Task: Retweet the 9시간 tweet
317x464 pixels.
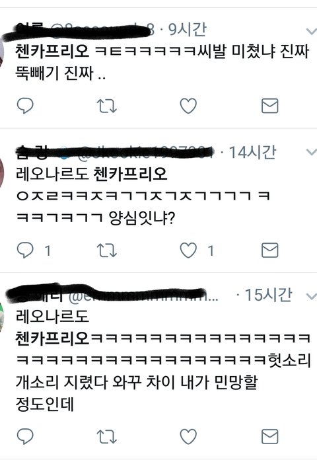Action: [x=107, y=106]
